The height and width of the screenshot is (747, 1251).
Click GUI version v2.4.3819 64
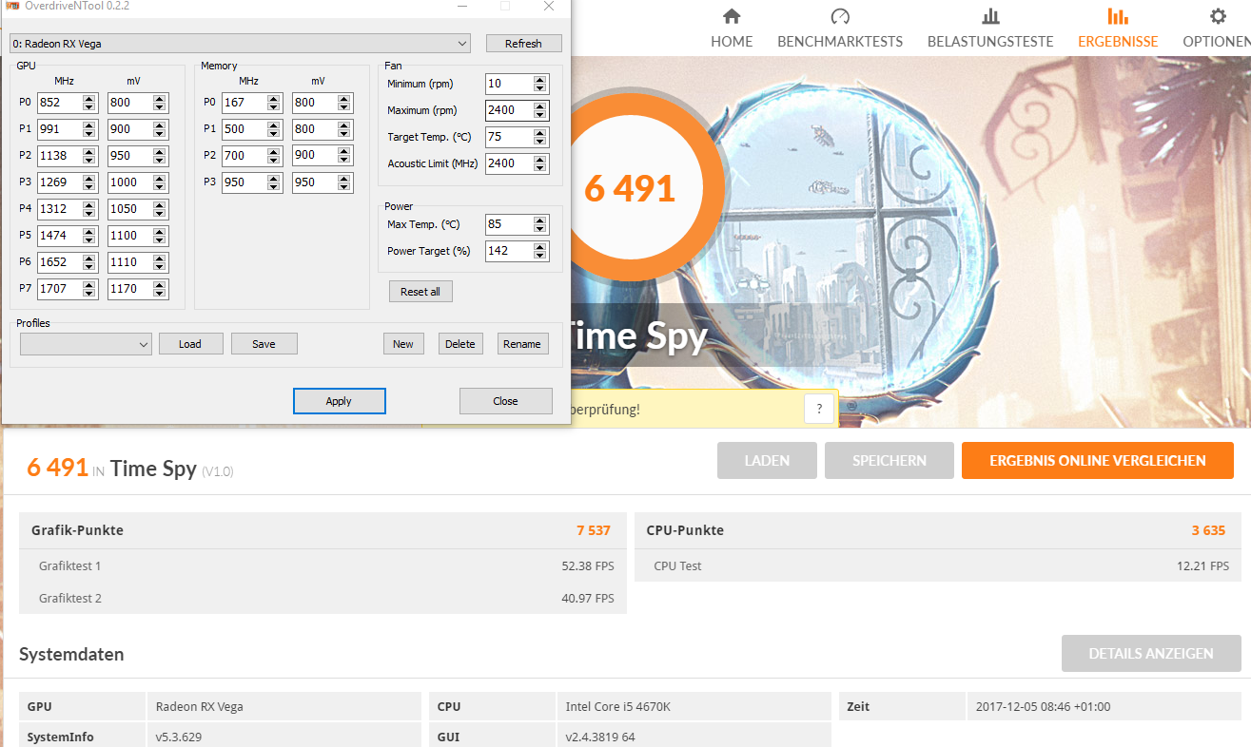pos(600,737)
